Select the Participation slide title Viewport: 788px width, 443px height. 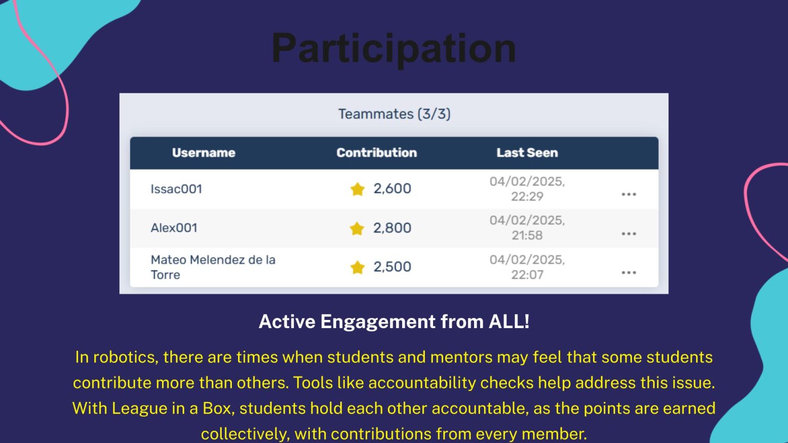point(394,48)
